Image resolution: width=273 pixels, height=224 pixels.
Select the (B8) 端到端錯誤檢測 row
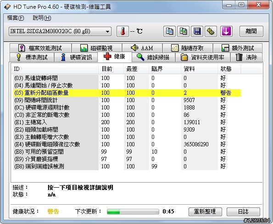[x=127, y=167]
